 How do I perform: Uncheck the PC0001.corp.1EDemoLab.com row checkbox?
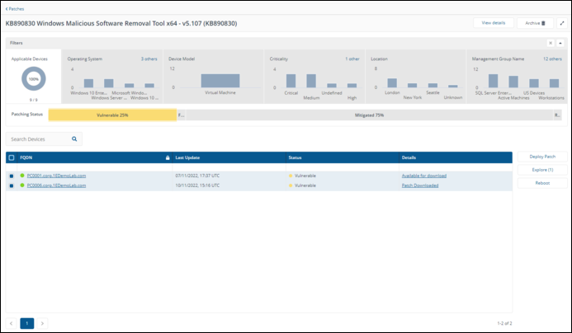(x=11, y=176)
